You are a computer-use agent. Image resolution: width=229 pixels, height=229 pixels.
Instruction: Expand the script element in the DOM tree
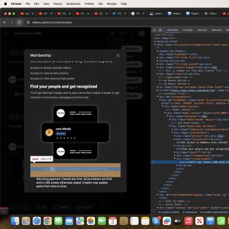click(x=157, y=61)
